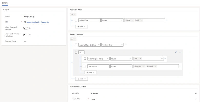This screenshot has width=200, height=102.
Task: Expand the Phone/Email value dropdown
Action: (x=163, y=20)
